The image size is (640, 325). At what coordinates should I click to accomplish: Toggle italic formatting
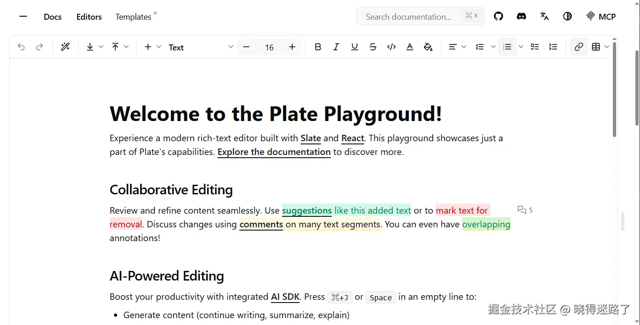[x=336, y=47]
